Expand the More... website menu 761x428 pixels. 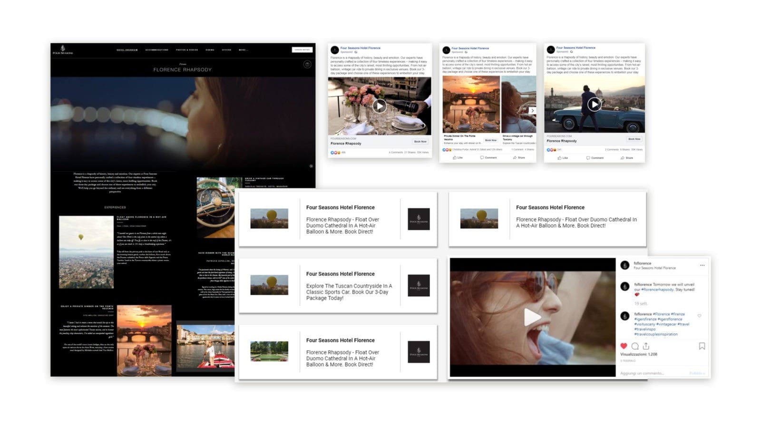[x=243, y=50]
